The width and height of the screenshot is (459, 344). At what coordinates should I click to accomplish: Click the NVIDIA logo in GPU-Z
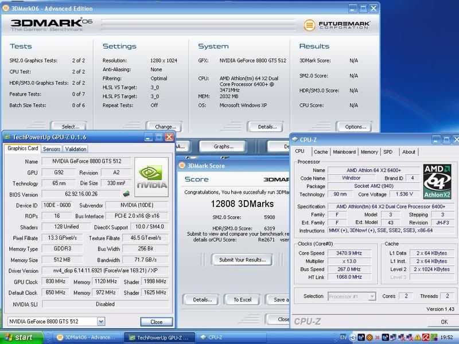tap(152, 177)
